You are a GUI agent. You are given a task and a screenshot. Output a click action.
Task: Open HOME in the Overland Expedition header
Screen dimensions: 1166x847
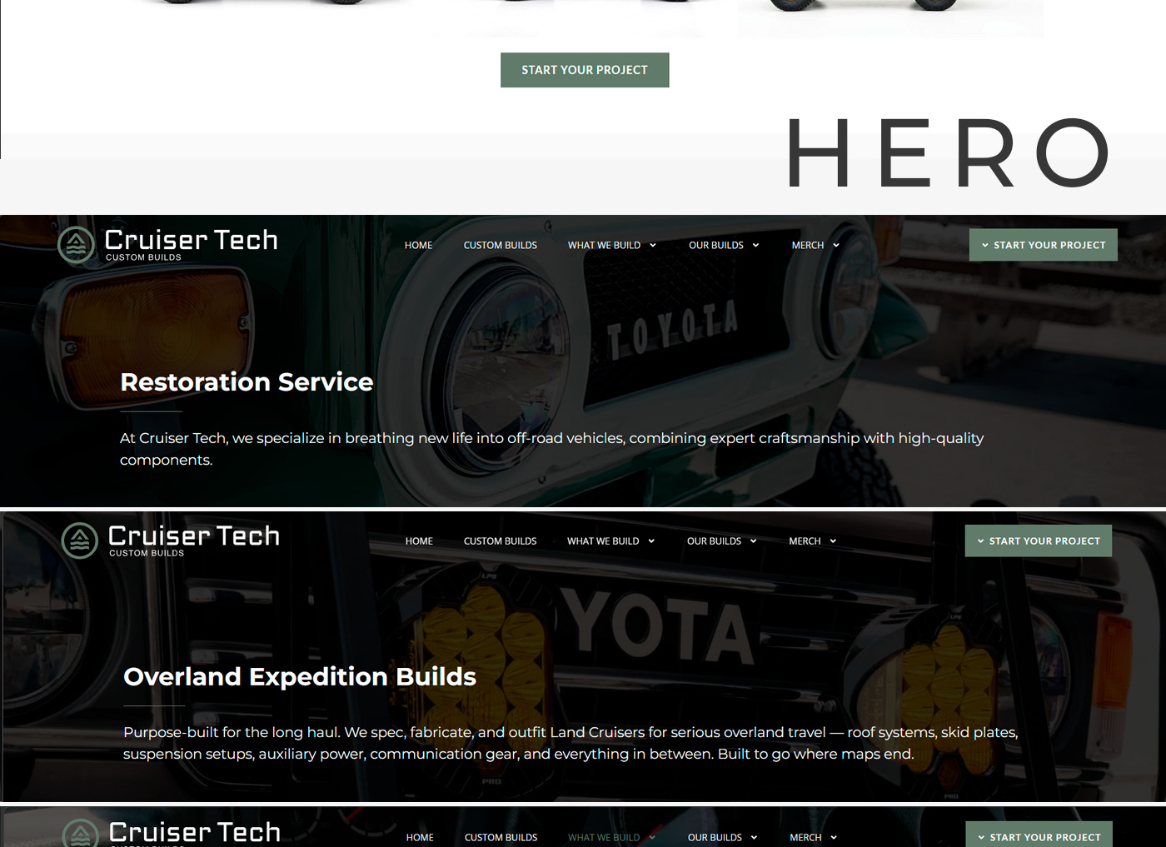[x=419, y=541]
